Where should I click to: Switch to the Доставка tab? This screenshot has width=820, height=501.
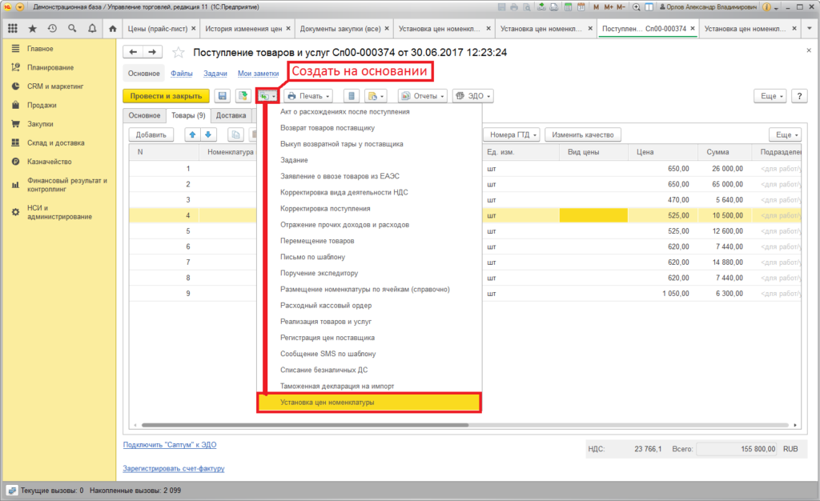(x=231, y=115)
